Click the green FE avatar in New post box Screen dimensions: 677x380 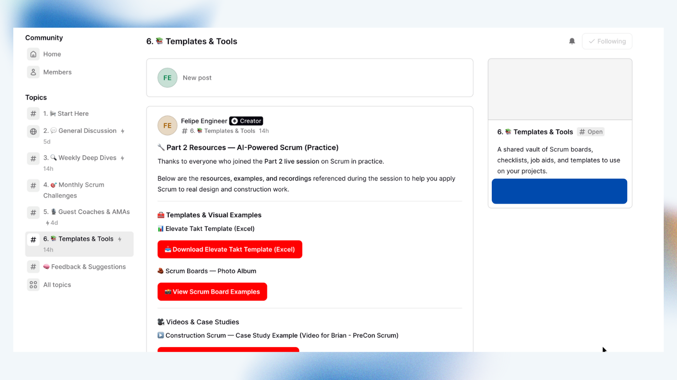[x=167, y=78]
